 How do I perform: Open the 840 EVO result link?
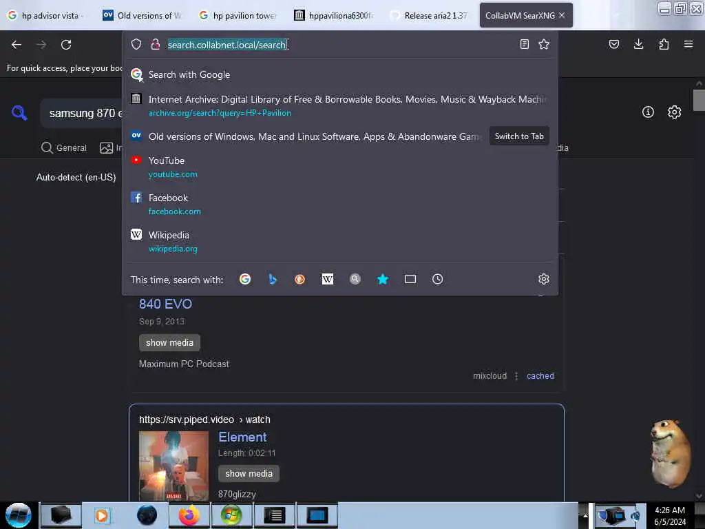pos(165,304)
